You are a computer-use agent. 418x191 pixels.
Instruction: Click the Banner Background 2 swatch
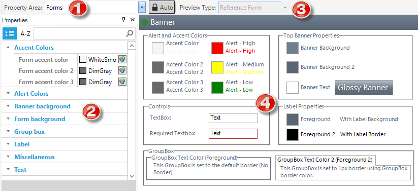(x=293, y=67)
